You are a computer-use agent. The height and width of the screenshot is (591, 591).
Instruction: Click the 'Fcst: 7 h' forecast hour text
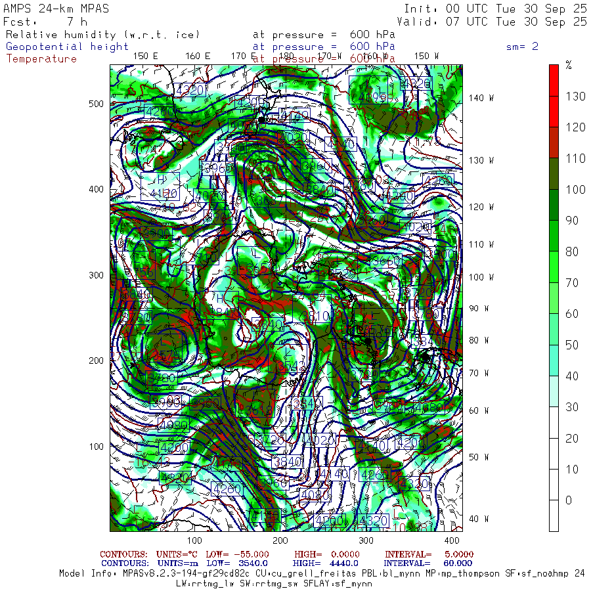[x=45, y=22]
